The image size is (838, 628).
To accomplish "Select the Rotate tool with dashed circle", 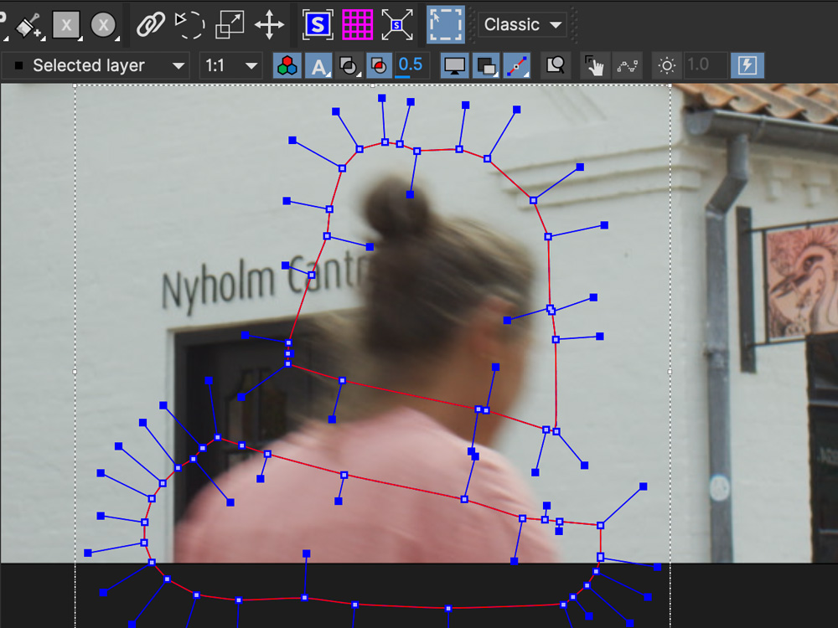I will coord(189,24).
